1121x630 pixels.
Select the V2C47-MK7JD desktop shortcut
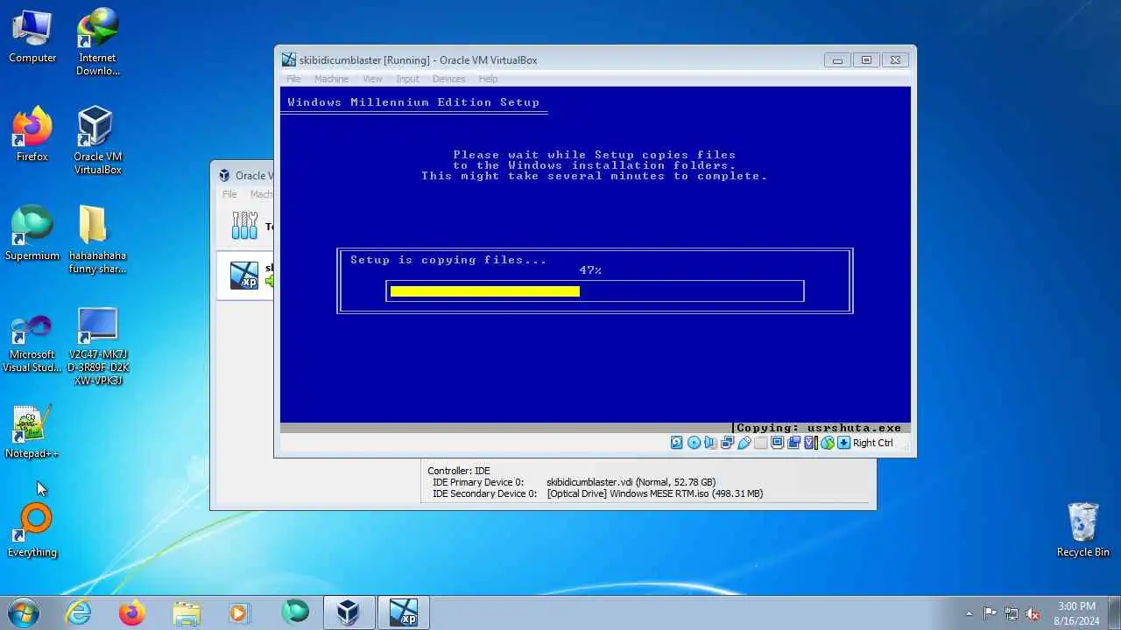click(98, 346)
